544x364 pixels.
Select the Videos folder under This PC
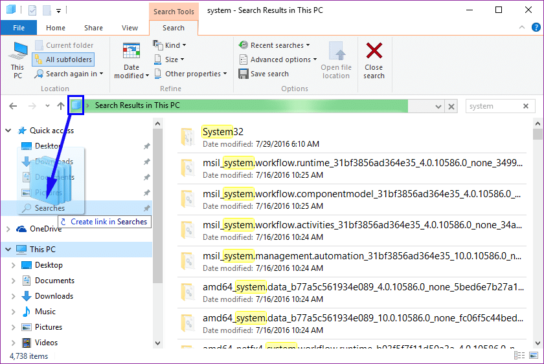click(46, 343)
